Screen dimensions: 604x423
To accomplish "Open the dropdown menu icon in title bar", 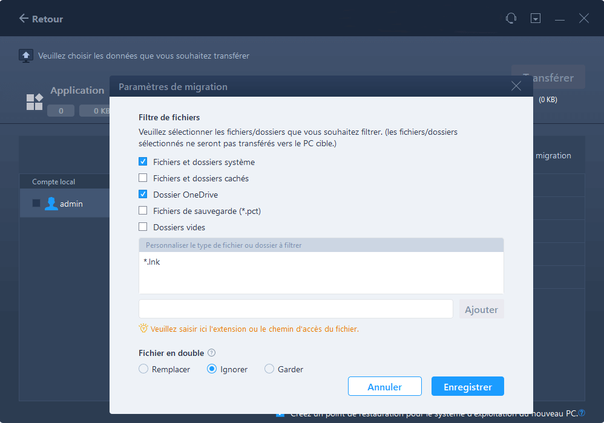I will [x=536, y=18].
